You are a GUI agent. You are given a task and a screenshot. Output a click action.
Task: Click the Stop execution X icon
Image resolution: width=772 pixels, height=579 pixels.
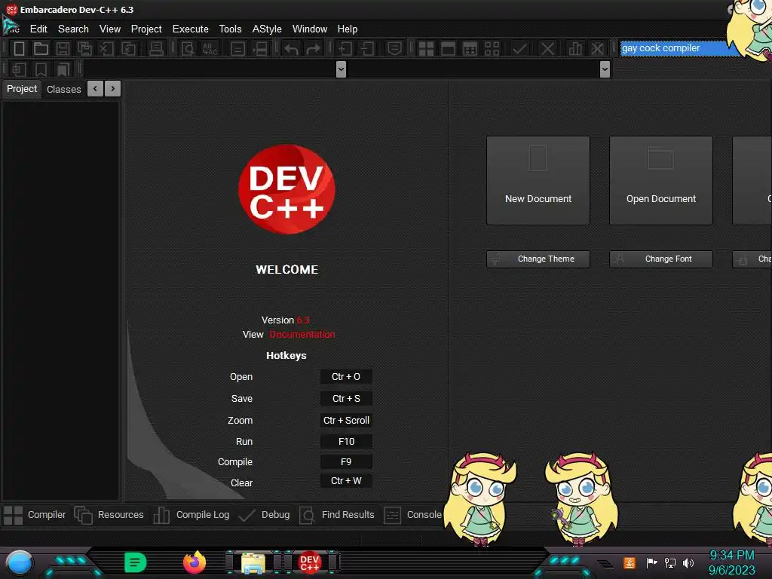[x=547, y=48]
